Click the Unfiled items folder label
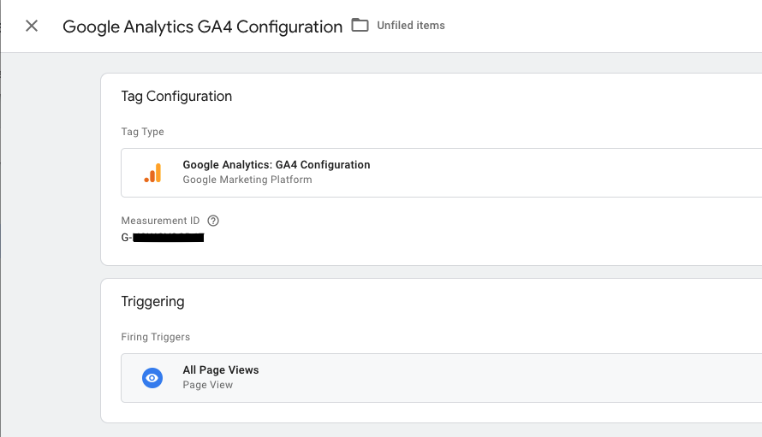This screenshot has height=437, width=762. click(411, 26)
